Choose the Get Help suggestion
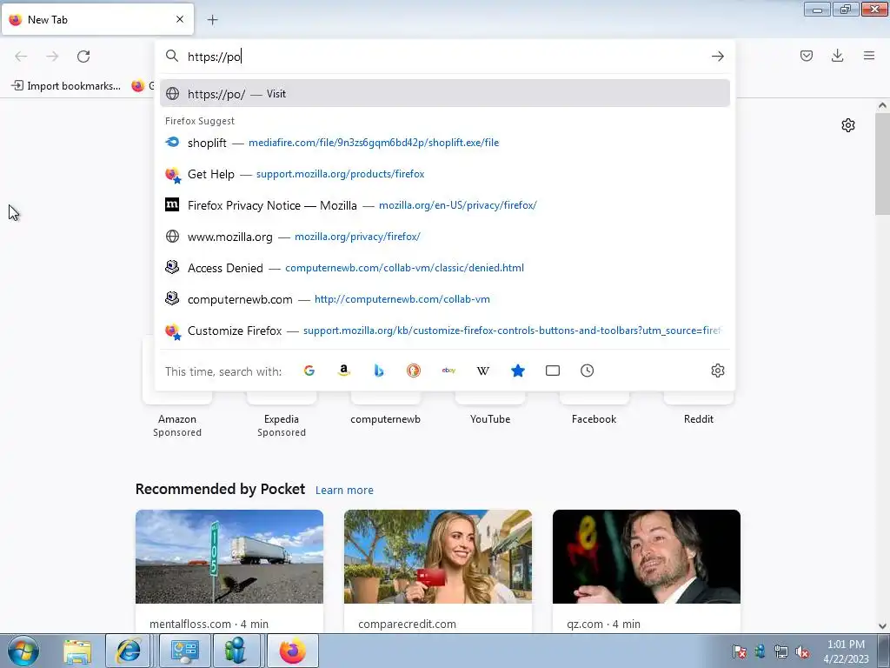890x668 pixels. point(444,174)
